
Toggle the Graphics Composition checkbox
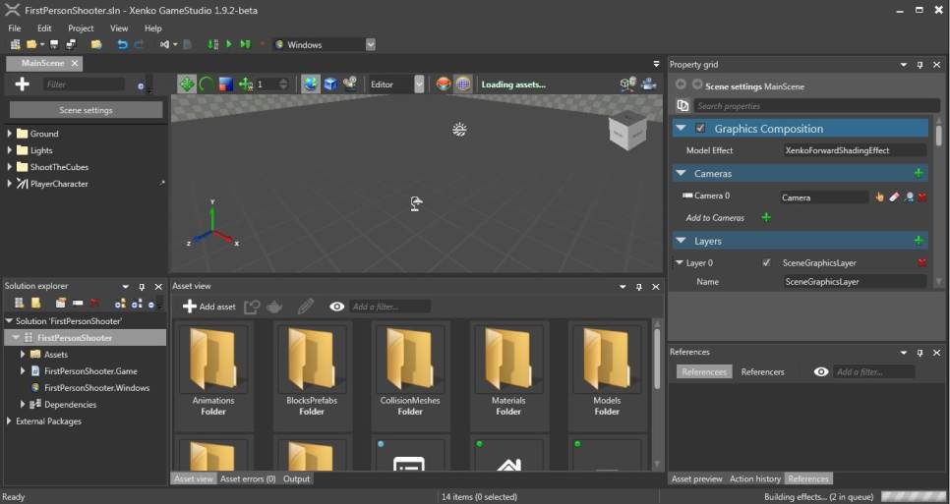700,129
